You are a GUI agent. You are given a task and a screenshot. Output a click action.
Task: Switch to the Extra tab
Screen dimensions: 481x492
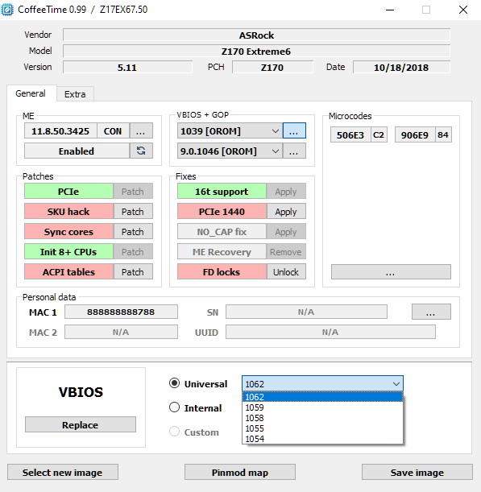pos(75,94)
